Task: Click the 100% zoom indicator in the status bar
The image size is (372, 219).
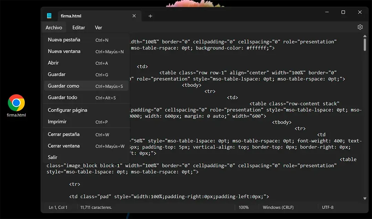Action: click(x=244, y=207)
